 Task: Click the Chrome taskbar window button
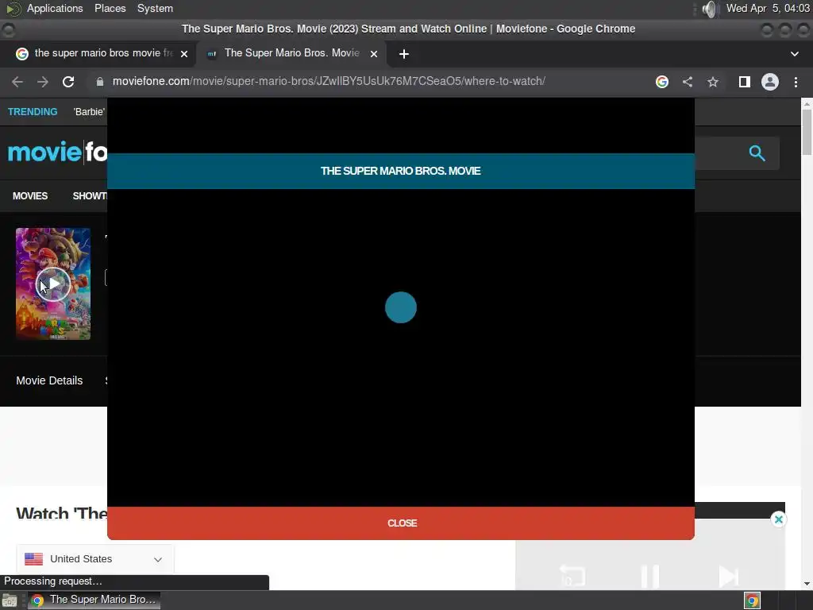(x=94, y=600)
